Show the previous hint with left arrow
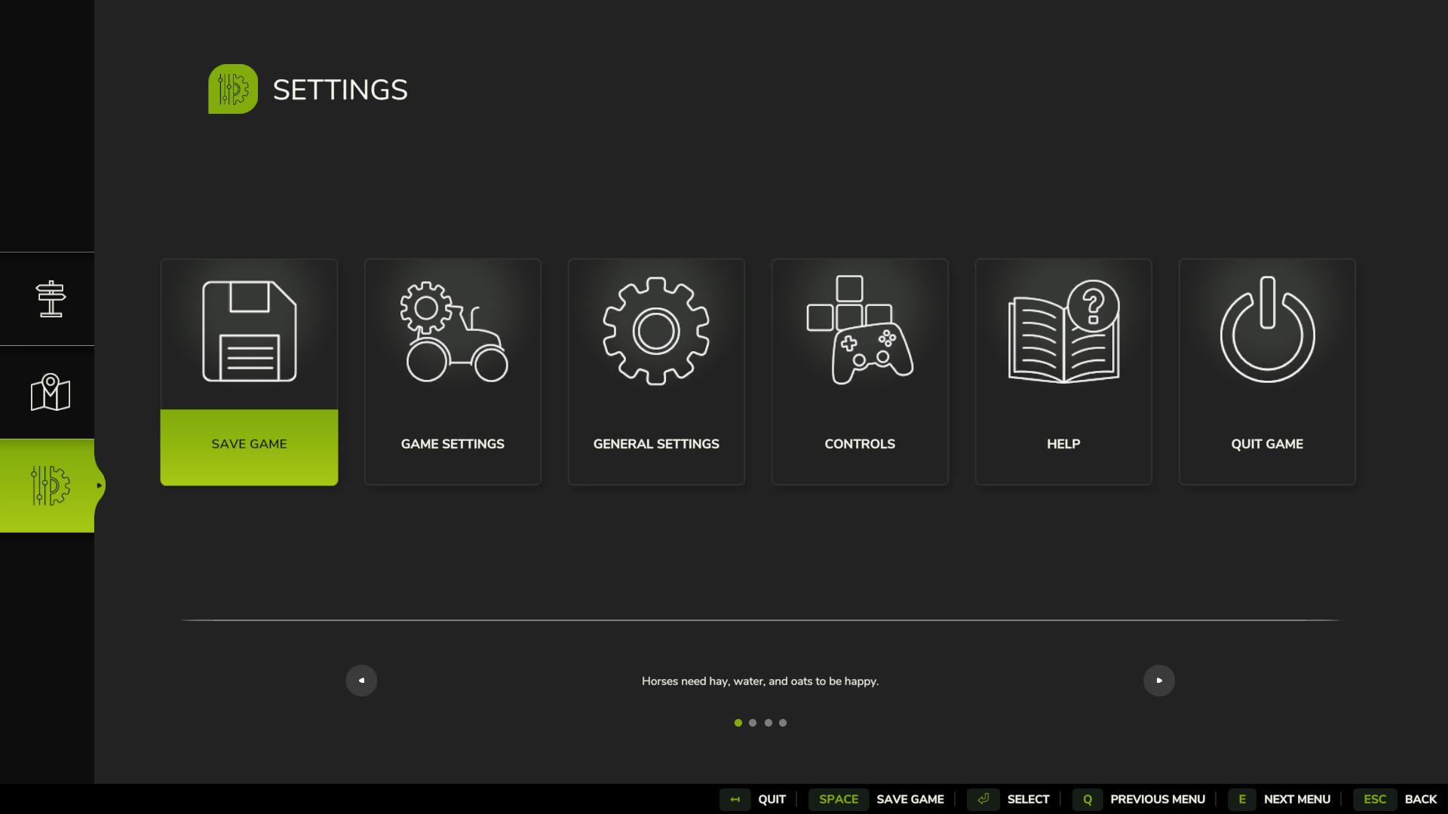The image size is (1448, 814). point(361,681)
